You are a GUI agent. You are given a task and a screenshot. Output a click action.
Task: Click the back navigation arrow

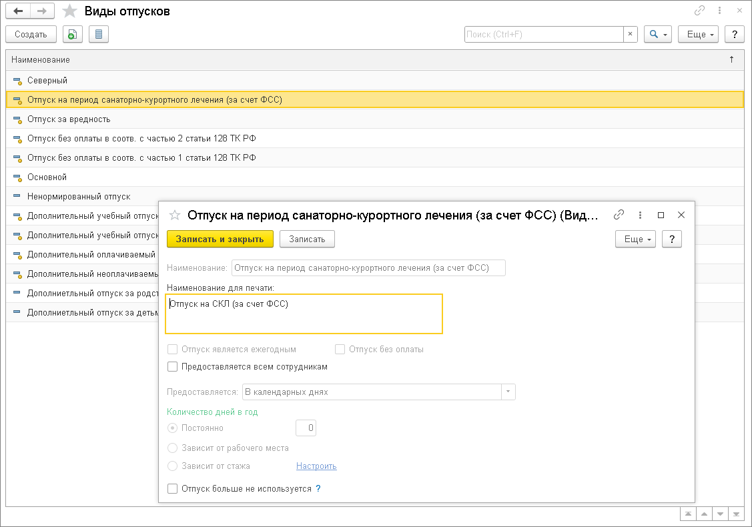[18, 11]
